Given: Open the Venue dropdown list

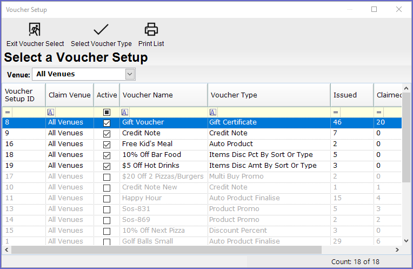Looking at the screenshot, I should pyautogui.click(x=130, y=74).
